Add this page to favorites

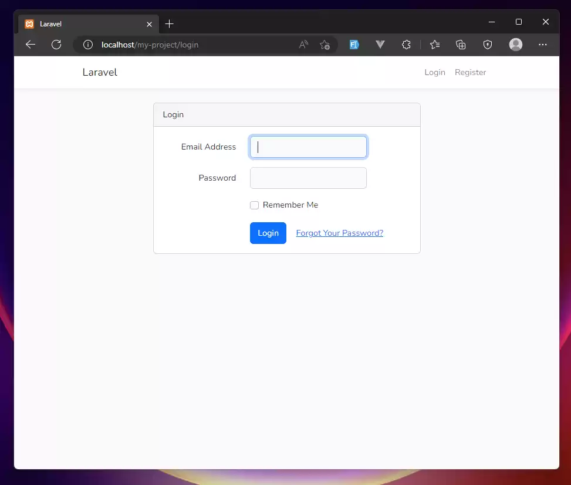[x=325, y=45]
